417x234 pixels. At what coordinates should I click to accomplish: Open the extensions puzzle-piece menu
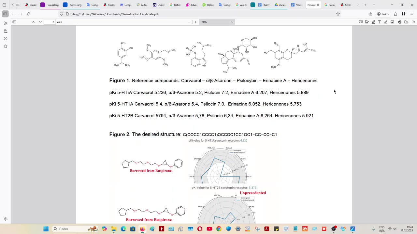click(395, 14)
